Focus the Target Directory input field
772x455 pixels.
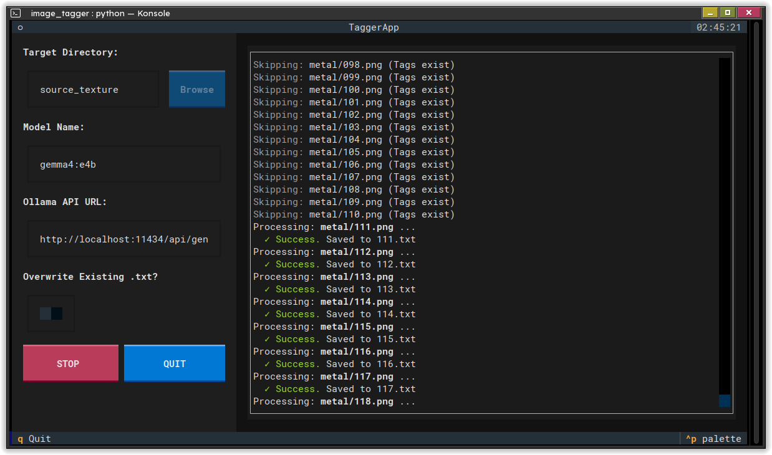point(94,89)
